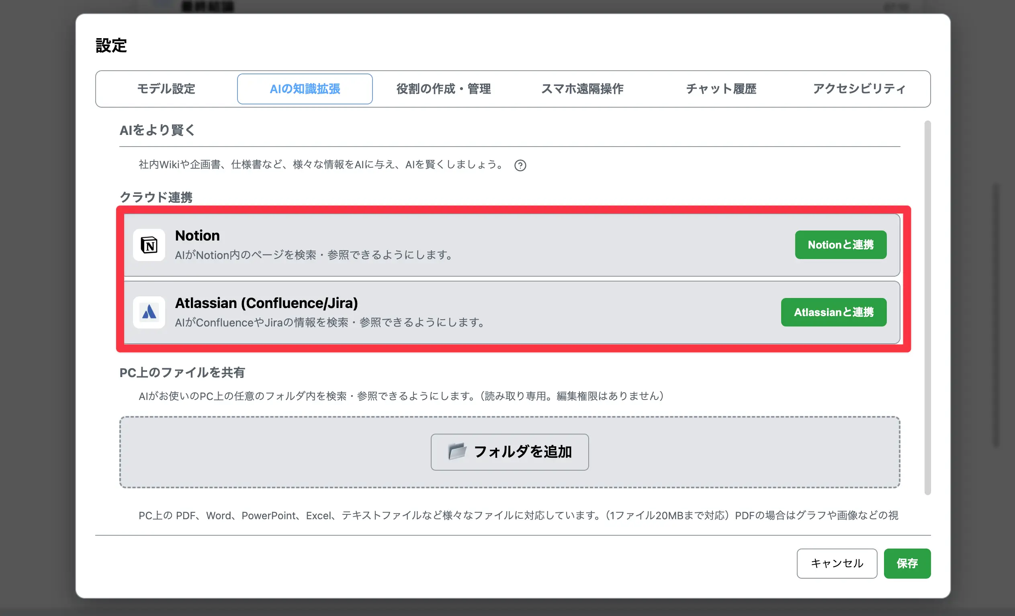Click the Atlassian (Confluence/Jira) title
Viewport: 1015px width, 616px height.
point(266,303)
